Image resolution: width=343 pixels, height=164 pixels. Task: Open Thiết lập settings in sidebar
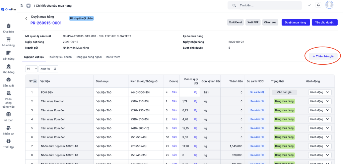(8, 144)
